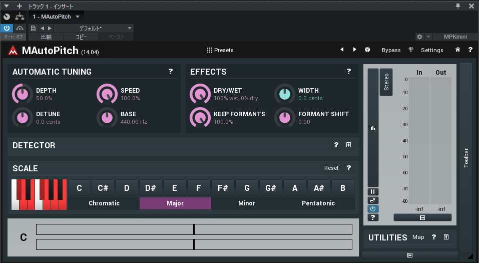Pop out the meters window icon
The height and width of the screenshot is (263, 479).
[x=373, y=200]
